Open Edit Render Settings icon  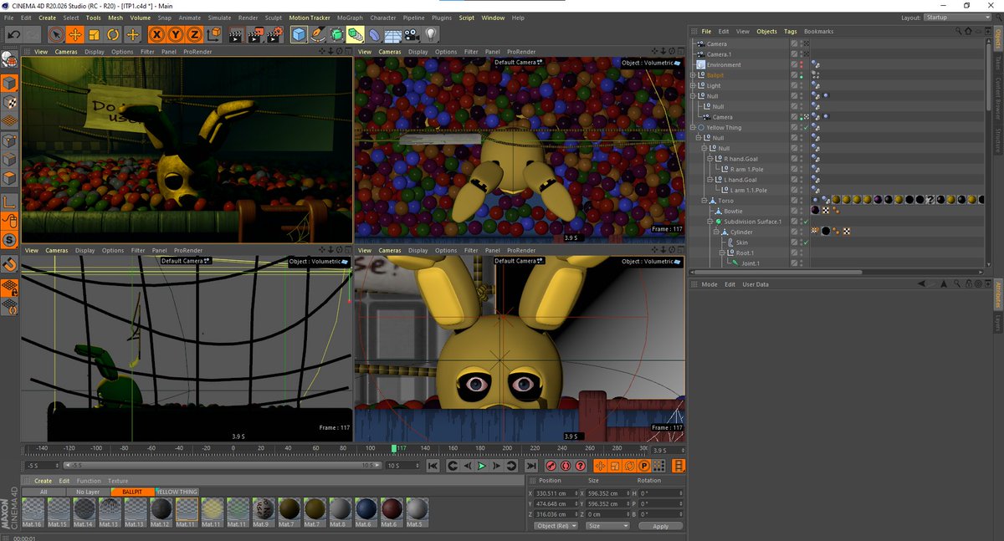click(x=274, y=34)
